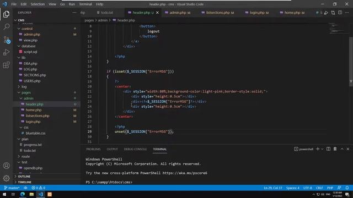Open the File menu
This screenshot has width=353, height=198.
(14, 4)
